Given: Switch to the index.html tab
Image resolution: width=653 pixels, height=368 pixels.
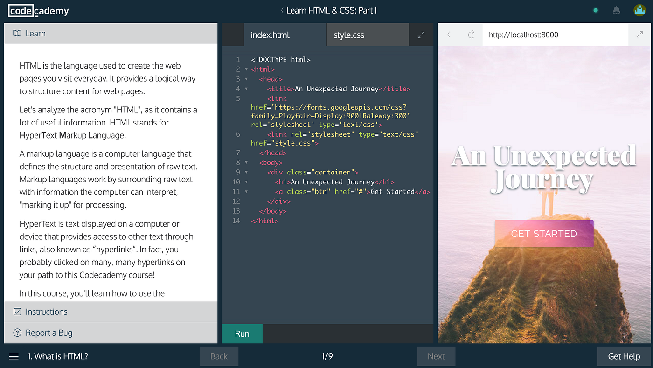Looking at the screenshot, I should (270, 35).
